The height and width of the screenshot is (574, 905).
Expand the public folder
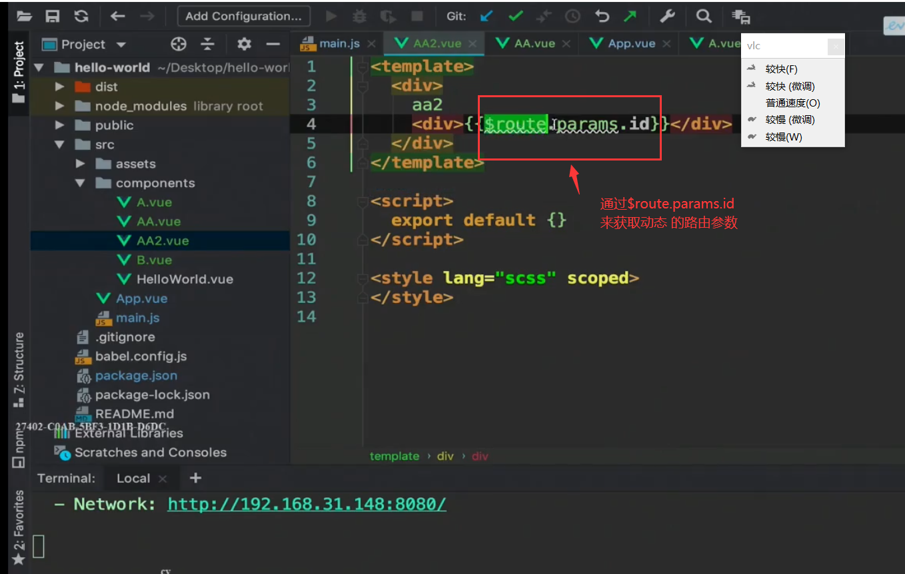60,125
